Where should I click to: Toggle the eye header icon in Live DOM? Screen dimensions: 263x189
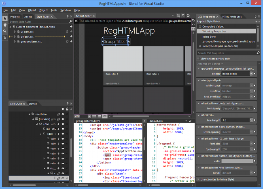point(63,109)
